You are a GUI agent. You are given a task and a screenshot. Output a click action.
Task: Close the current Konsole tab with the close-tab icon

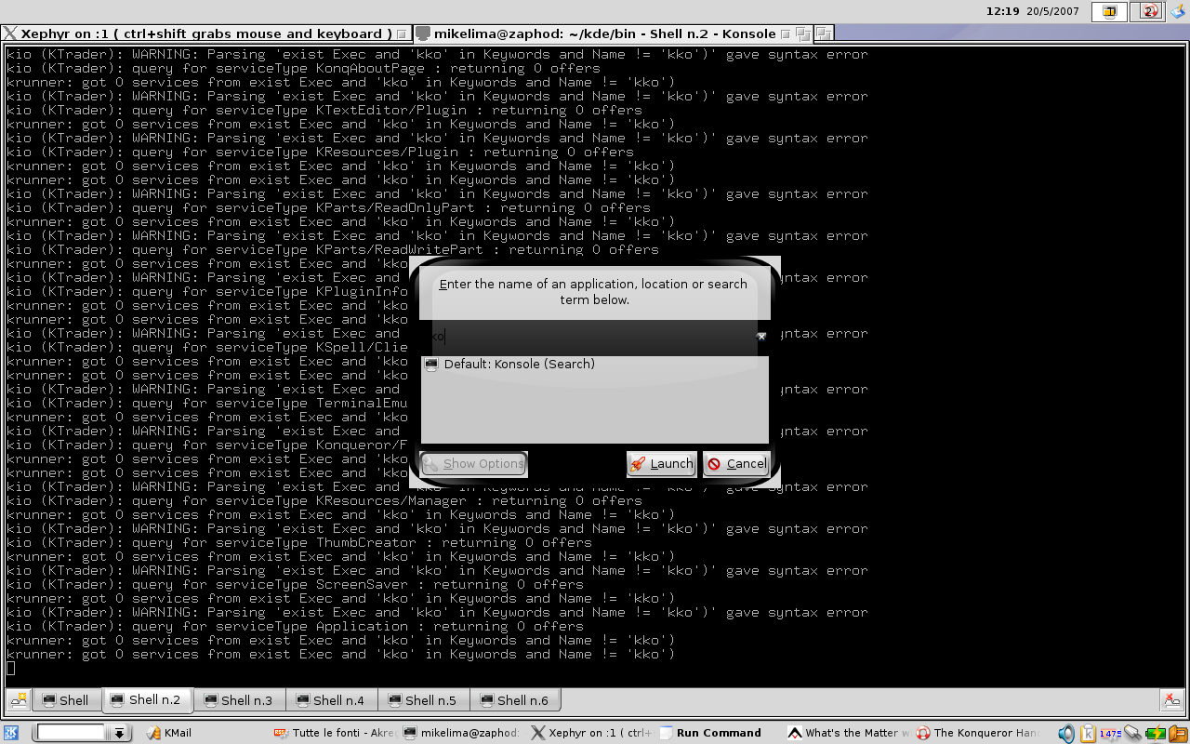(1172, 700)
